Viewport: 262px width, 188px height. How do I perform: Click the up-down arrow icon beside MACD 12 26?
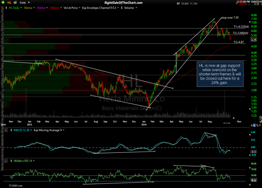(x=11, y=130)
